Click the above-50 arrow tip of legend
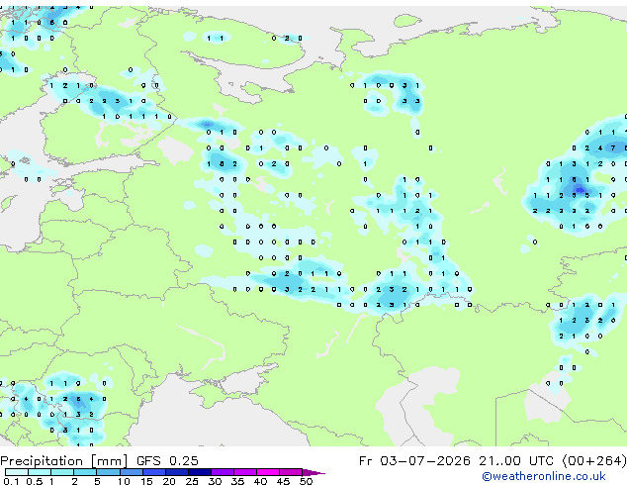 (313, 473)
